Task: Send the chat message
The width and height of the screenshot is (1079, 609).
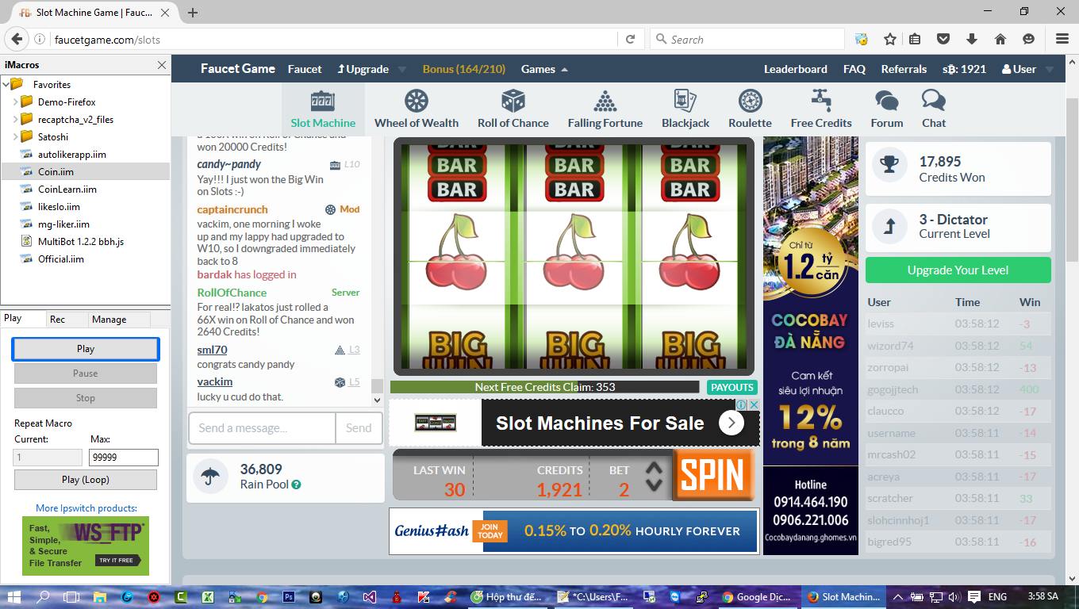Action: pos(359,428)
